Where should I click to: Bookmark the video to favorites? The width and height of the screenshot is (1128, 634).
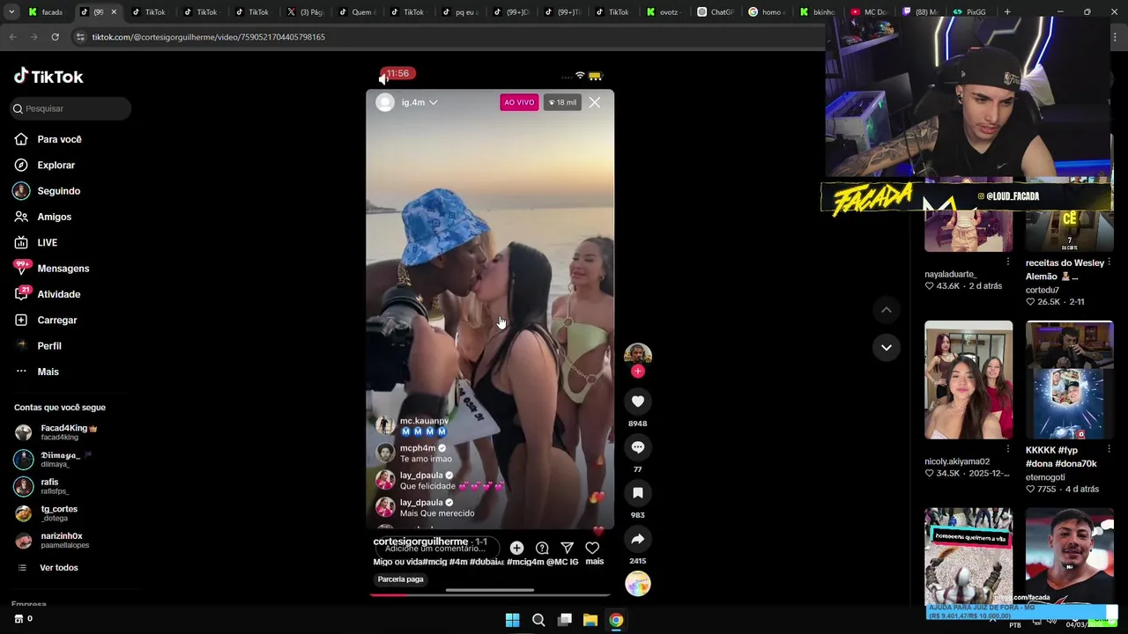(x=638, y=493)
